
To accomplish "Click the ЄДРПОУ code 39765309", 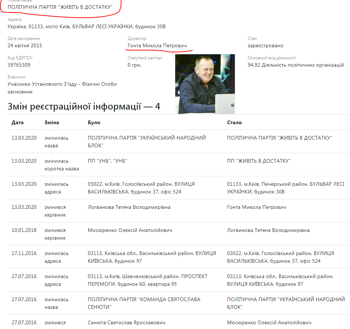I will click(x=19, y=65).
